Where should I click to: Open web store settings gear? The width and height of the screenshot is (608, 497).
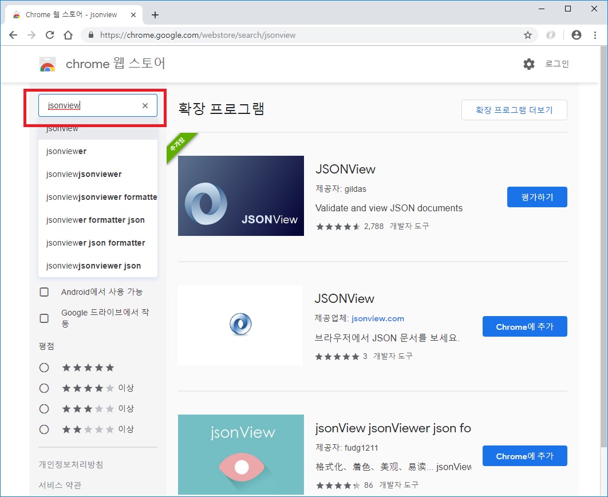point(529,64)
